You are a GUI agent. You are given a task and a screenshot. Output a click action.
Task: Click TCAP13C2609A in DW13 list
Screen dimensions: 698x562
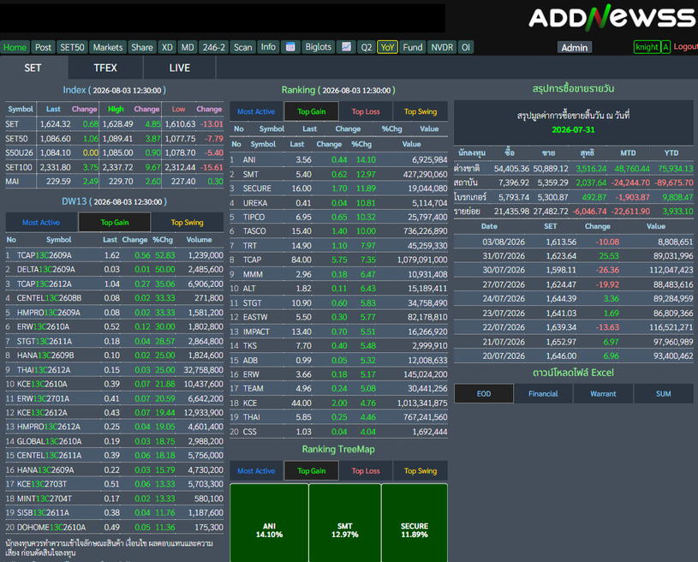point(44,255)
